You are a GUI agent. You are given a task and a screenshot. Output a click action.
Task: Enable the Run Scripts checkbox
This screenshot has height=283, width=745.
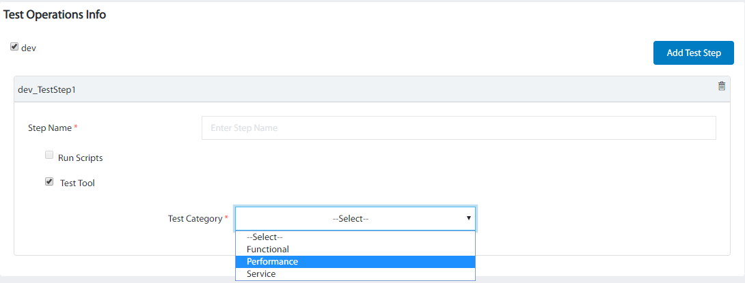coord(49,155)
